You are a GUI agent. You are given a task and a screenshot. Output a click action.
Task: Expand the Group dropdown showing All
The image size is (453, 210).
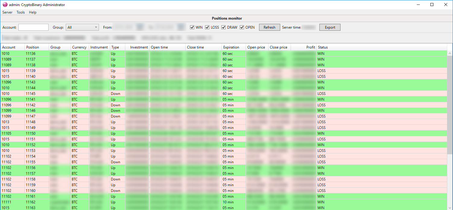[x=82, y=27]
